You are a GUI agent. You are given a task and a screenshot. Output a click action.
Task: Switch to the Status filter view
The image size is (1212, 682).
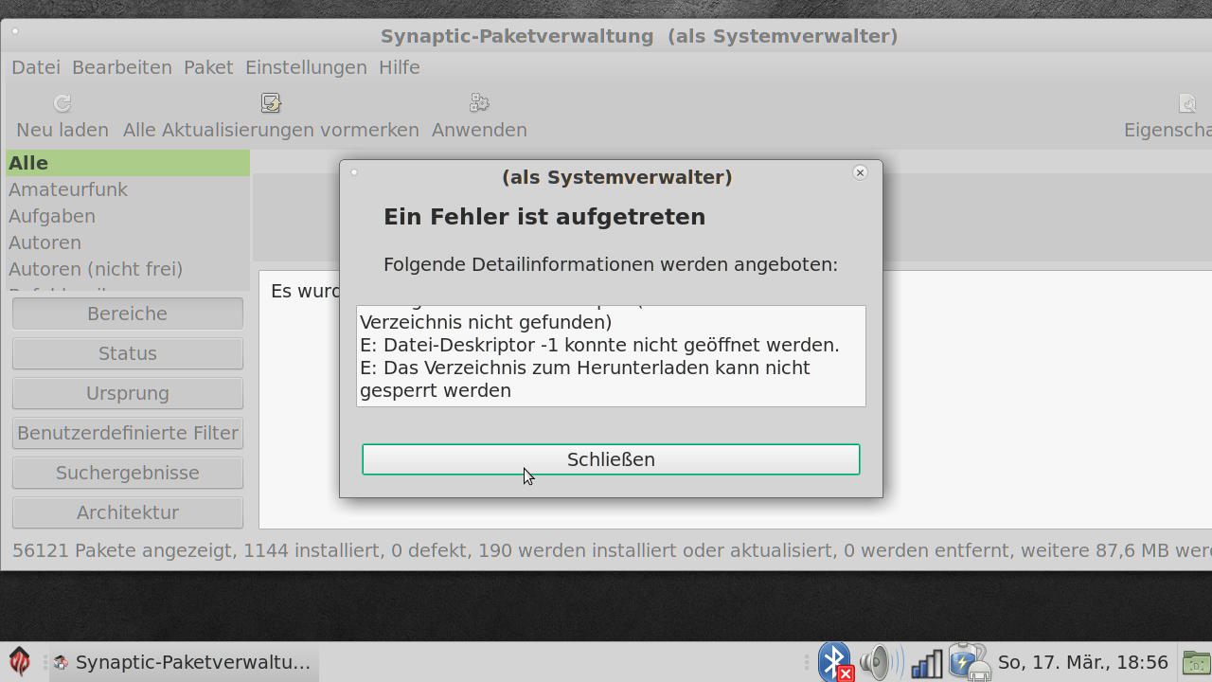pos(128,353)
